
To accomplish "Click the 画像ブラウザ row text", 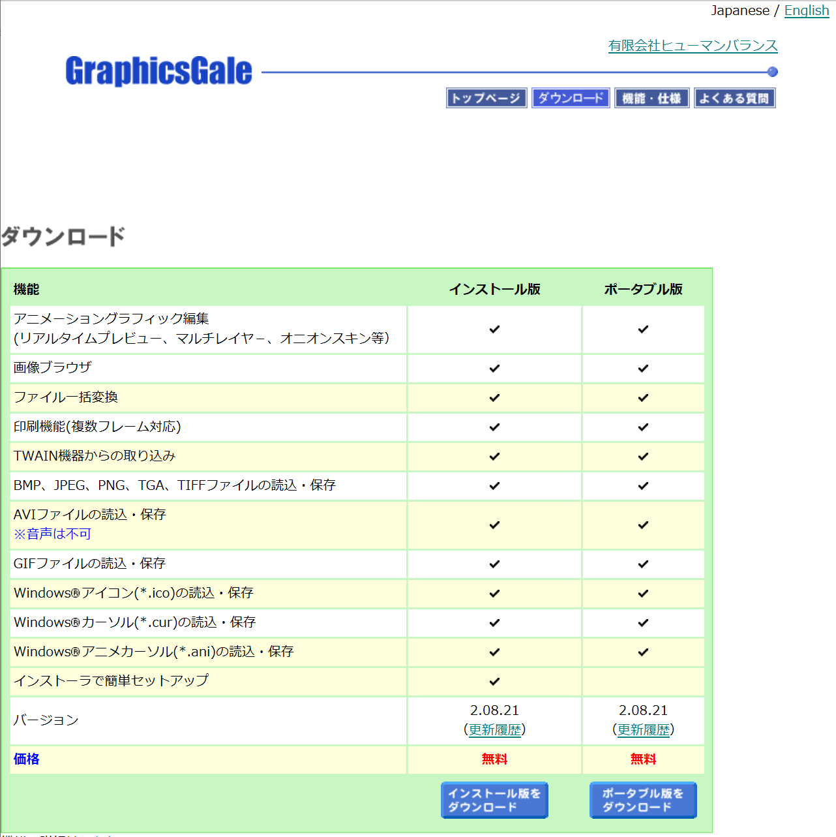I will [x=53, y=367].
